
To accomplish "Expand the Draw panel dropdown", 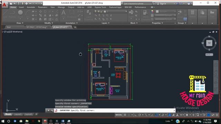I will coord(20,23).
